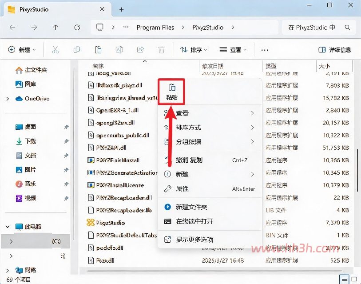
Task: Click the Share icon in toolbar
Action: coord(140,50)
